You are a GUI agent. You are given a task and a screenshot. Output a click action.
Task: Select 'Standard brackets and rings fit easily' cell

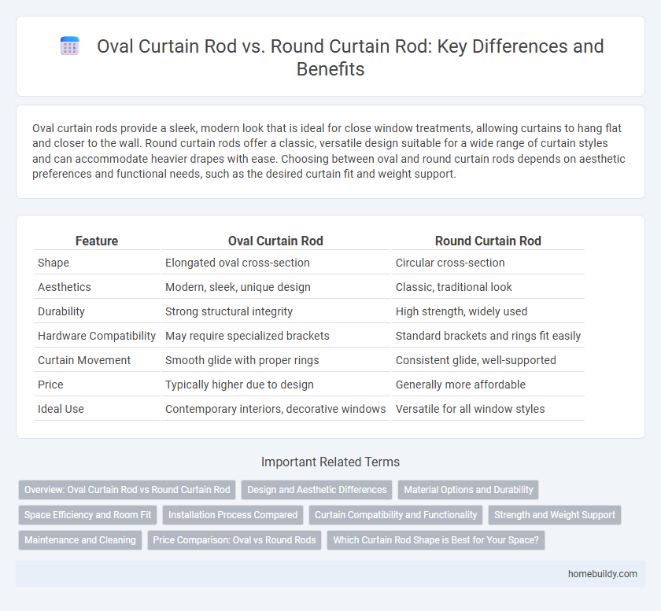tap(488, 336)
